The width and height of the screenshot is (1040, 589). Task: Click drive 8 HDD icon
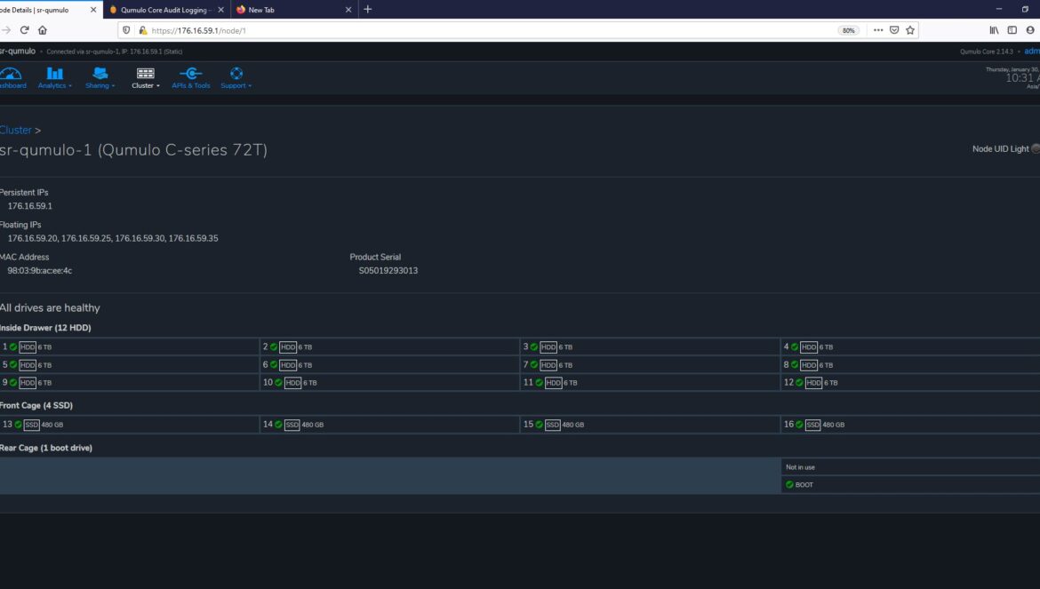click(809, 365)
